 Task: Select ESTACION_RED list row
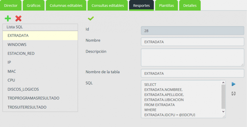pos(40,54)
